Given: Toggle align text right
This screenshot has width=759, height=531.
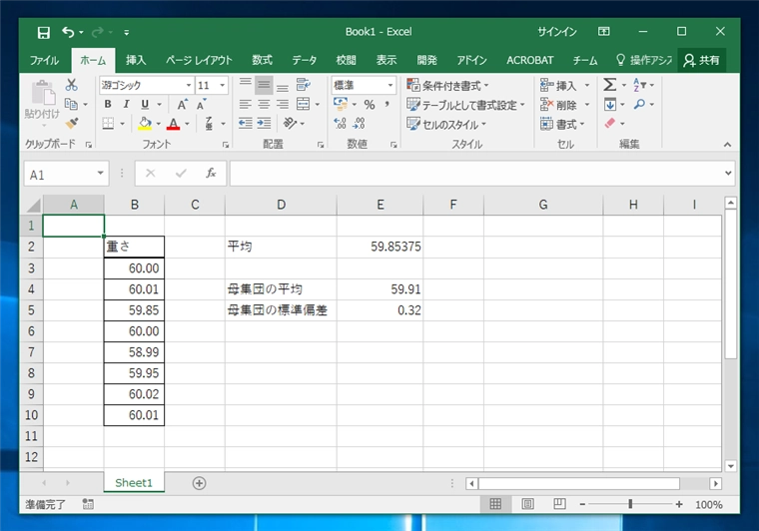Looking at the screenshot, I should click(x=283, y=104).
